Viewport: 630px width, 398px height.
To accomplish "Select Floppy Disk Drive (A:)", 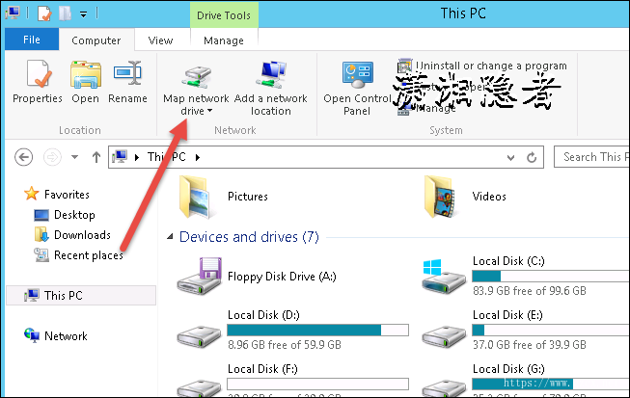I will click(x=258, y=277).
